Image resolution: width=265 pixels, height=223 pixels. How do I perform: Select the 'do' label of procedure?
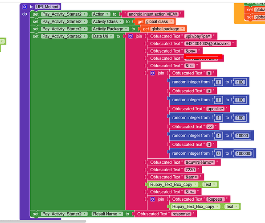[24, 14]
